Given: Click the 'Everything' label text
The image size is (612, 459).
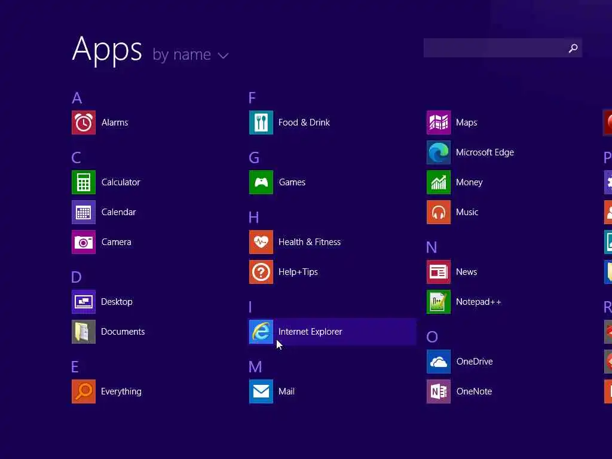Looking at the screenshot, I should pos(121,391).
